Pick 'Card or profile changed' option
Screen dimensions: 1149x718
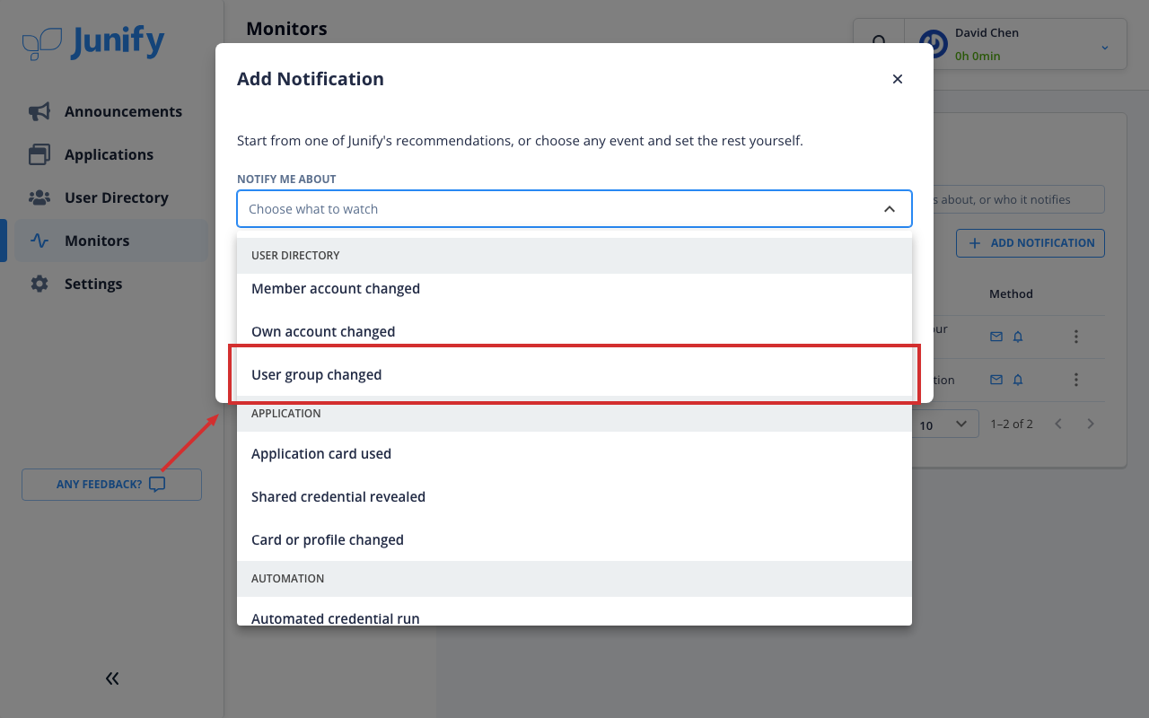574,539
